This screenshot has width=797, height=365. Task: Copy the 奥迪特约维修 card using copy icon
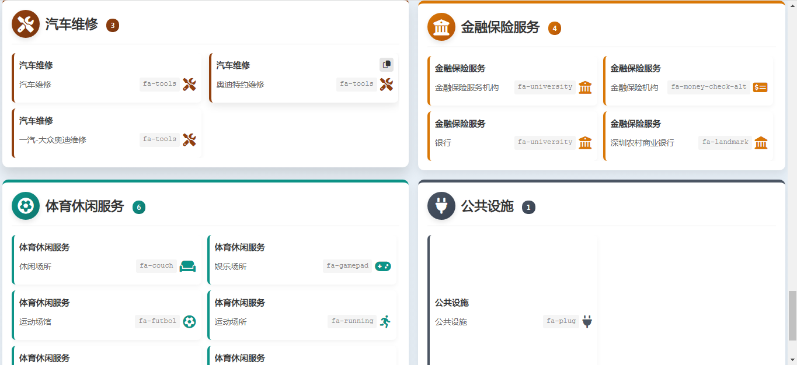click(387, 65)
